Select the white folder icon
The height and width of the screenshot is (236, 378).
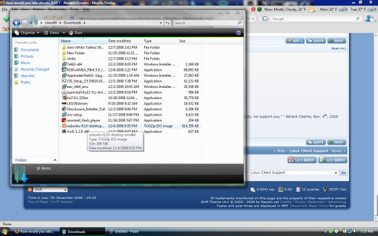(64, 58)
